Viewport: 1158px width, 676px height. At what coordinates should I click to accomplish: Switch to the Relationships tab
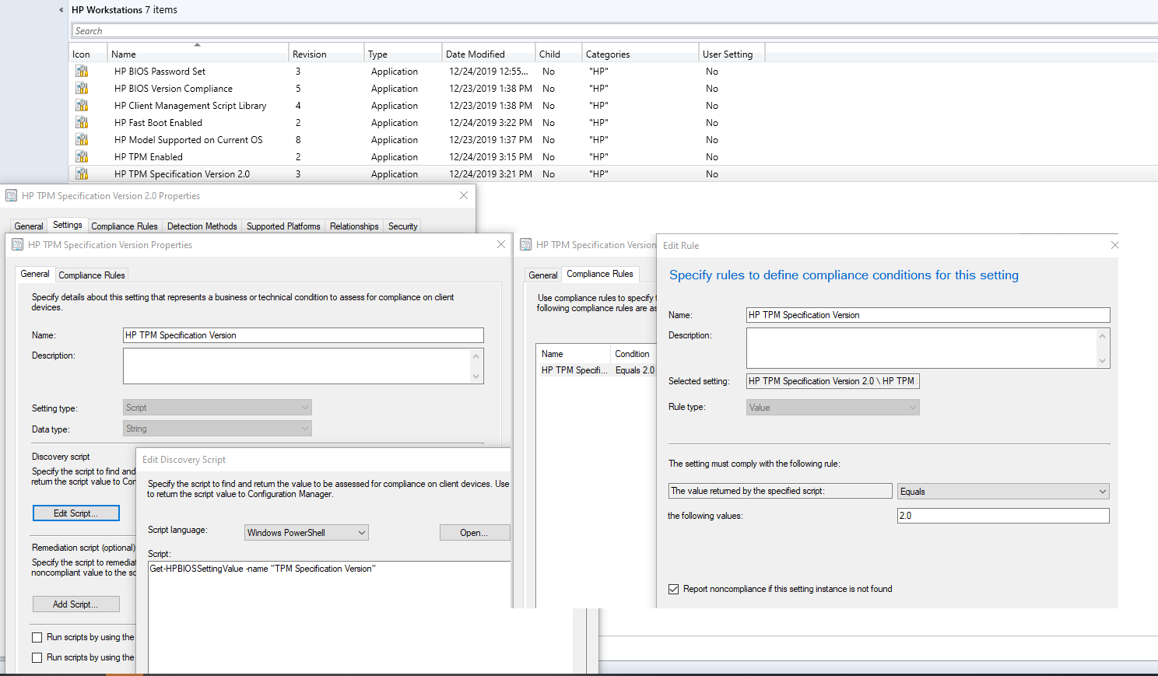coord(354,226)
